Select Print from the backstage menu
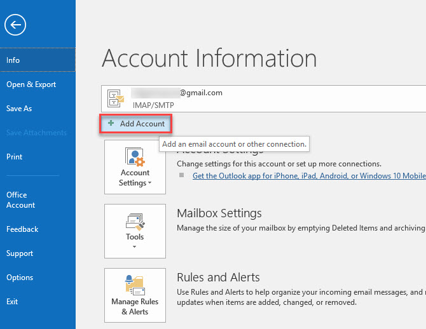This screenshot has height=329, width=426. pos(15,157)
